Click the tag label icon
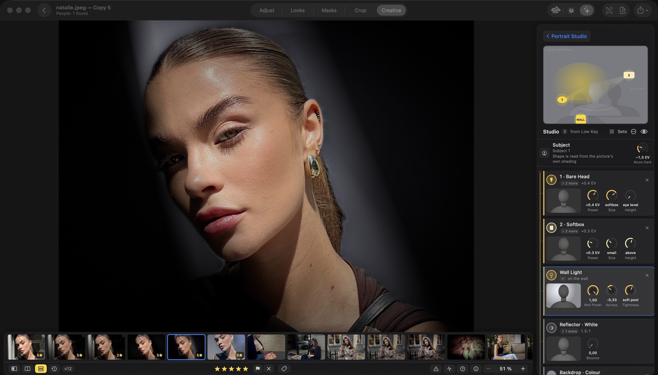This screenshot has height=375, width=658. click(x=284, y=369)
